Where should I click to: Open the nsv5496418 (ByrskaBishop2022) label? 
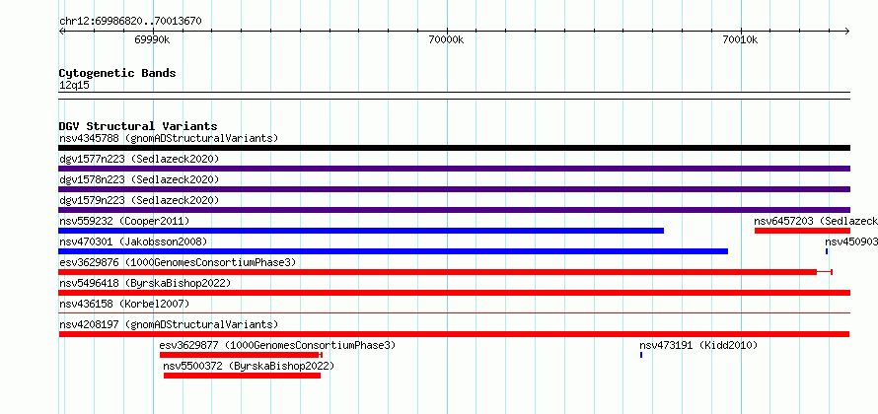(145, 283)
